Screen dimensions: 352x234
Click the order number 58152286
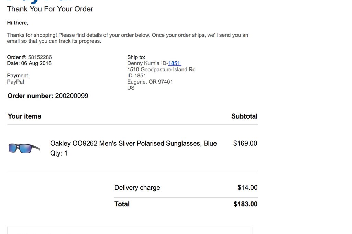40,57
